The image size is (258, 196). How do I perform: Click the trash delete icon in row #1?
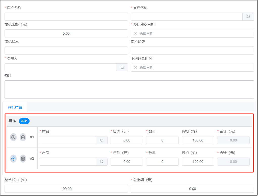(x=23, y=137)
